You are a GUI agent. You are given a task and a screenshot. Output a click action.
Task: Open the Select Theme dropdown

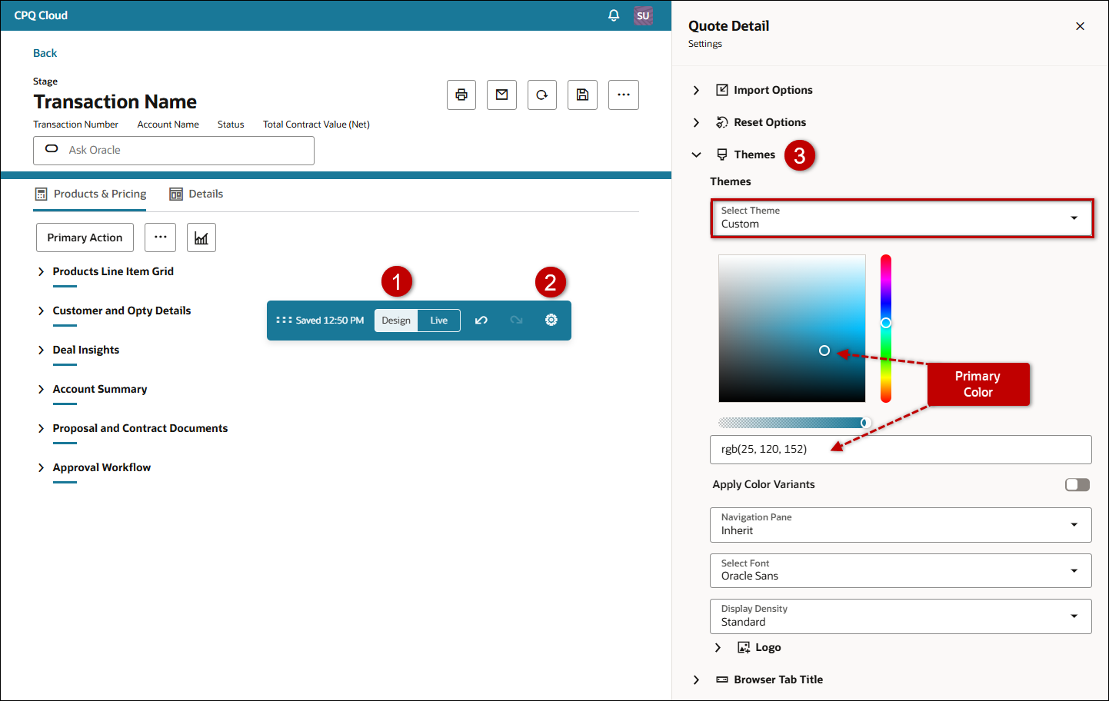point(901,218)
